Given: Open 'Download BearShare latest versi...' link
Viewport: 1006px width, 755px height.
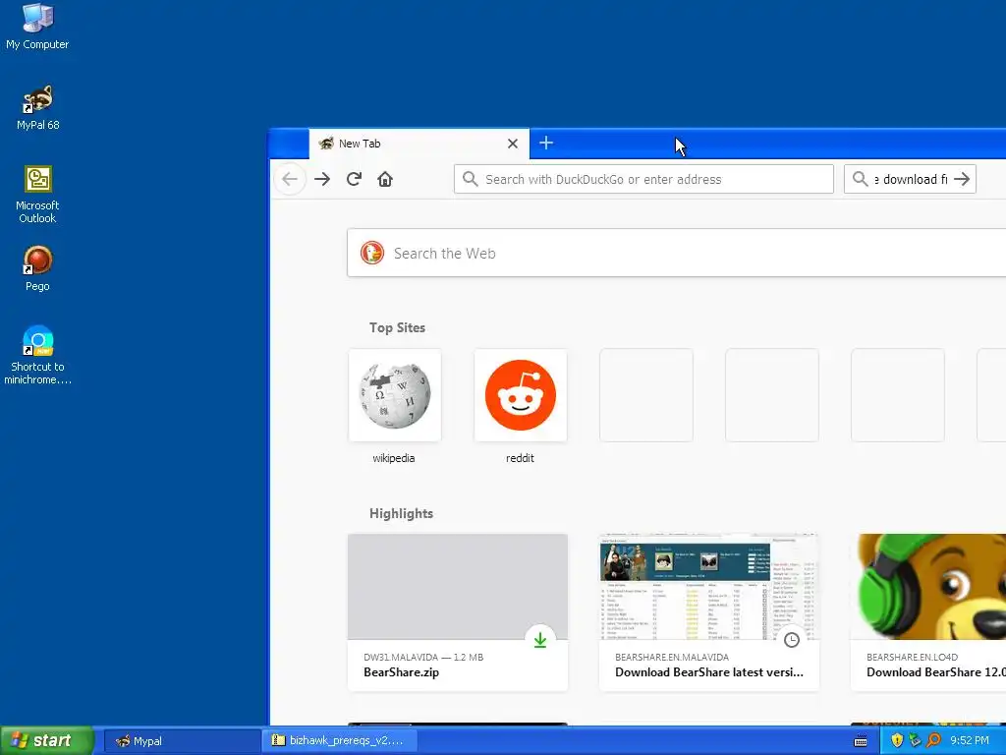Looking at the screenshot, I should pos(709,672).
